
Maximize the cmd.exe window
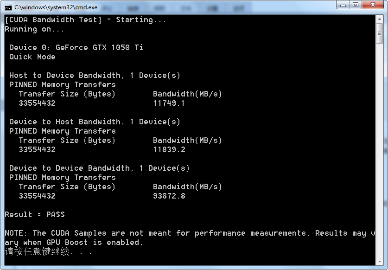[x=356, y=5]
